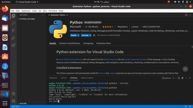Open the new terminal launch profile dropdown
Image resolution: width=193 pixels, height=108 pixels.
tap(176, 78)
